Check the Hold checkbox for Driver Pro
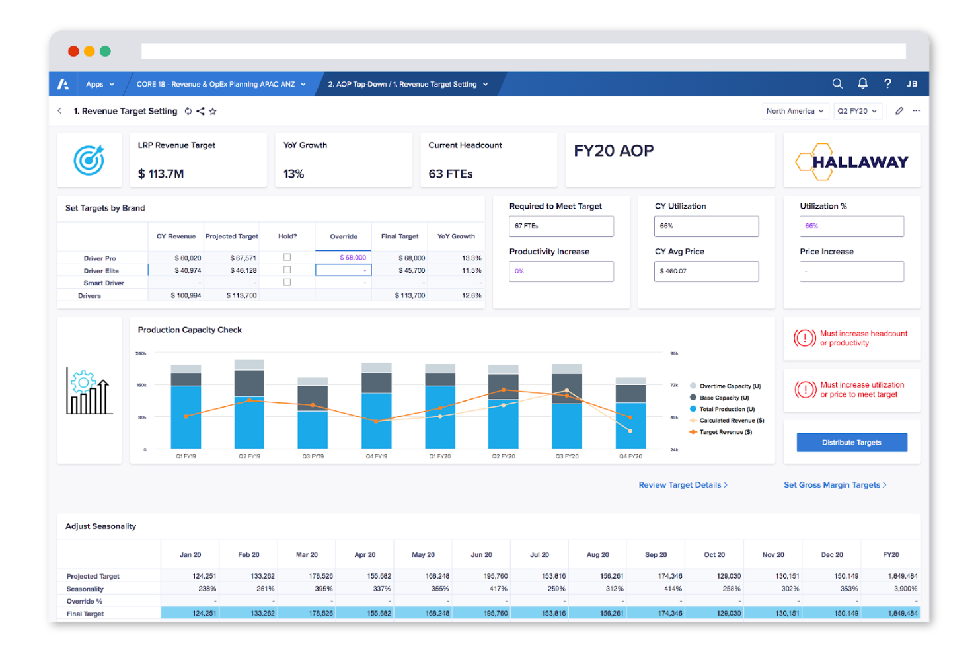This screenshot has height=652, width=978. [287, 257]
